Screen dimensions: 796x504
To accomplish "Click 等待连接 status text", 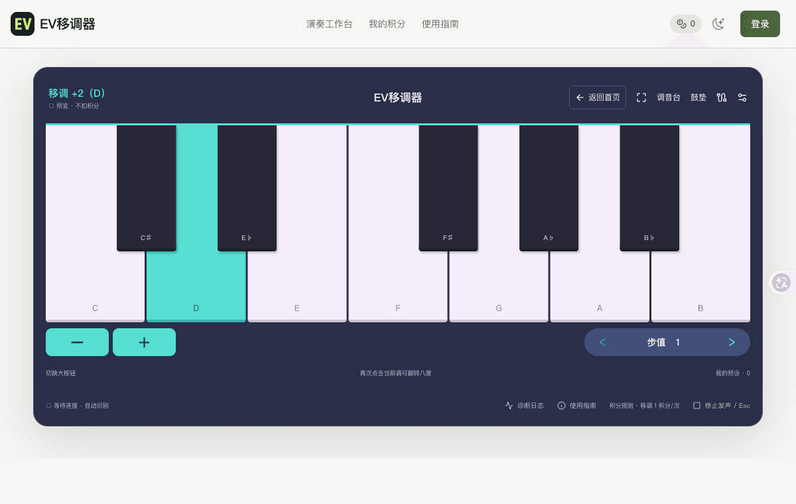I will [77, 405].
